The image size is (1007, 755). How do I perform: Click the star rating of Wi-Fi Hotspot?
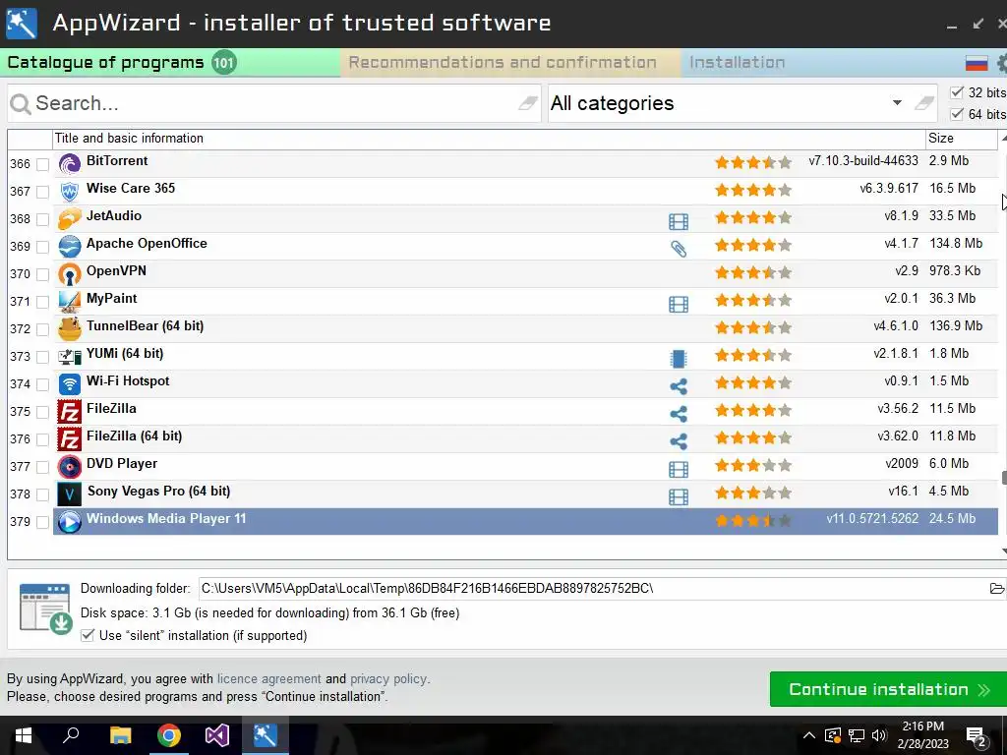[x=752, y=382]
